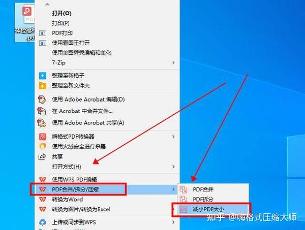The image size is (305, 230).
Task: Click the 火绒安全 shield icon
Action: click(43, 146)
